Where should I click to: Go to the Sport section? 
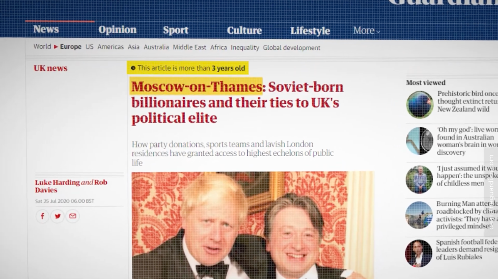click(x=176, y=30)
